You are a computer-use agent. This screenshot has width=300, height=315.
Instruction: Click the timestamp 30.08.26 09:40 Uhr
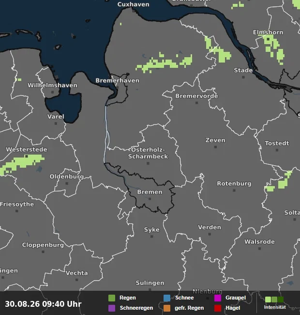43,304
